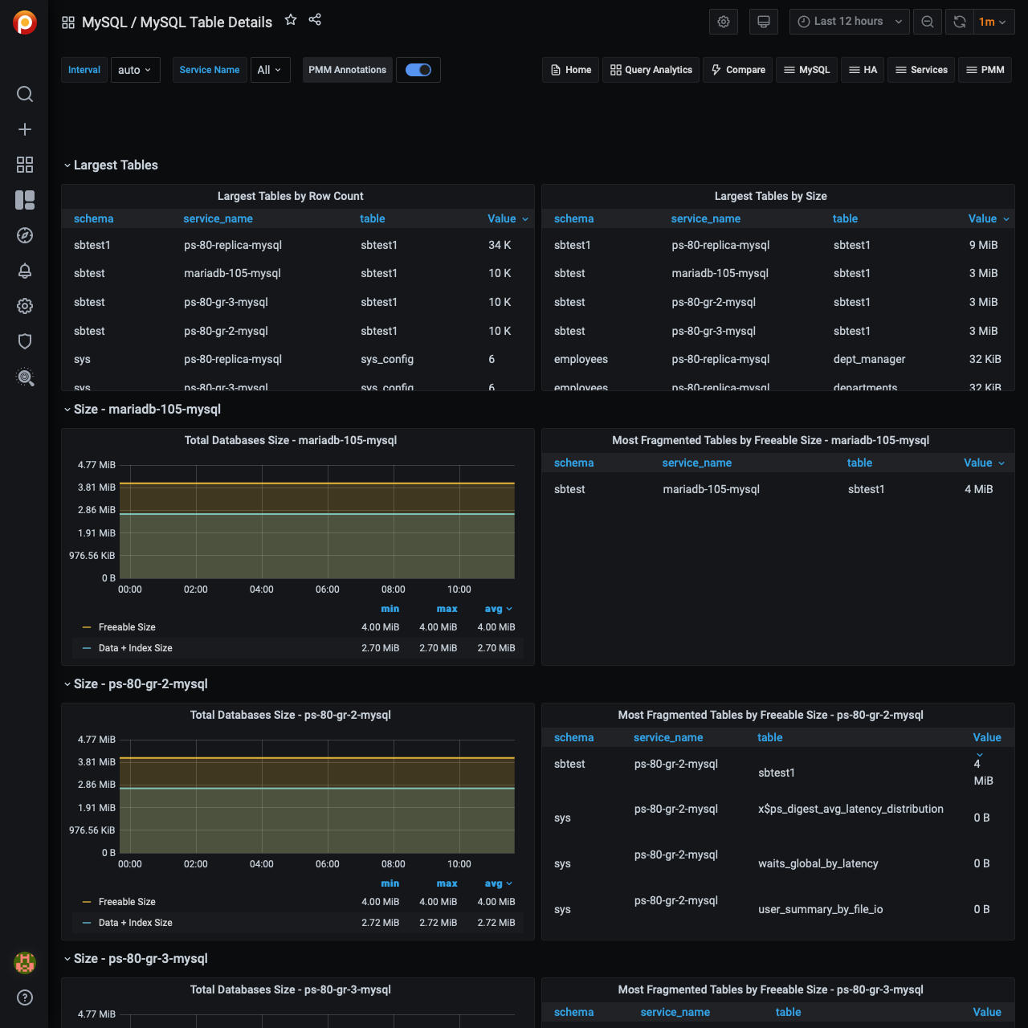Click the Home button
The image size is (1028, 1028).
pyautogui.click(x=571, y=70)
